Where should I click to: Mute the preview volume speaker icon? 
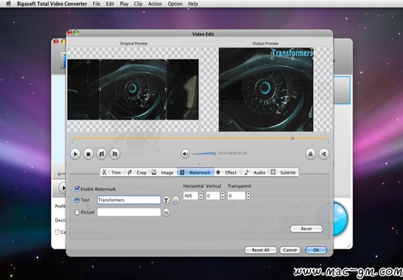coord(185,154)
